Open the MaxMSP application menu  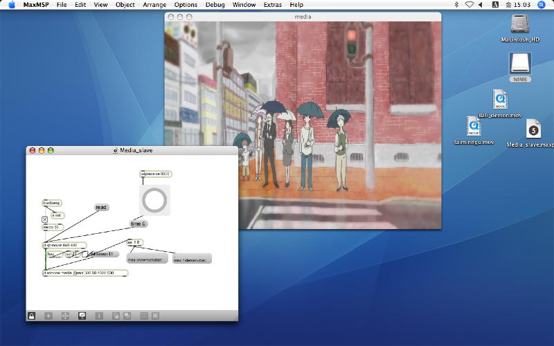click(36, 5)
